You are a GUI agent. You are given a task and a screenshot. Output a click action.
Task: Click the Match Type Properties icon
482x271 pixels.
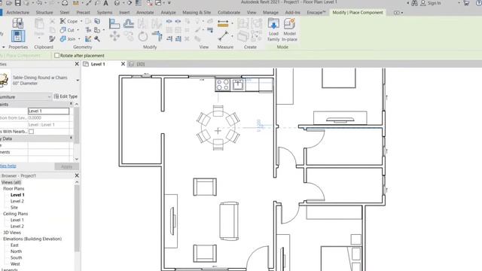[52, 38]
